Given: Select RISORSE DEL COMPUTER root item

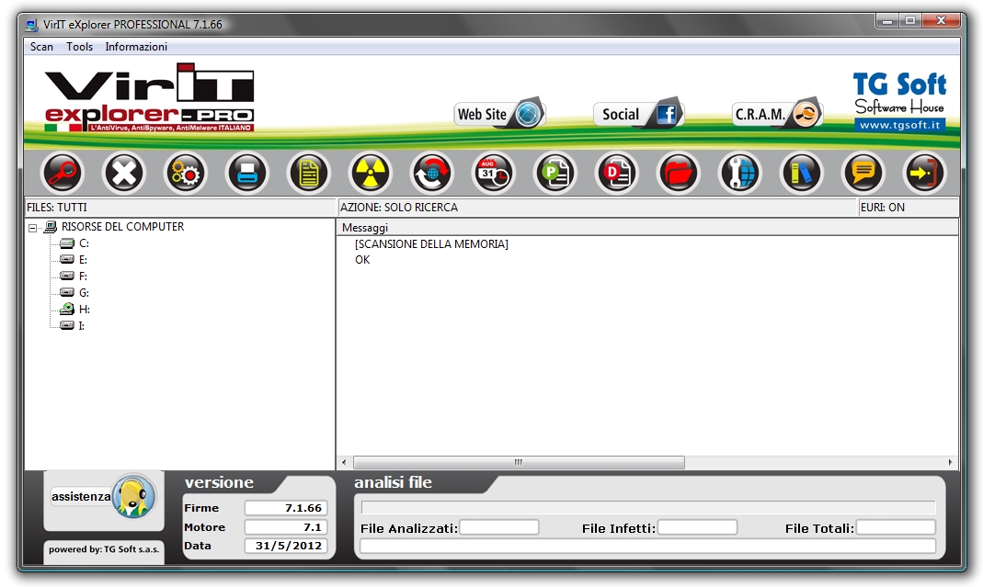Looking at the screenshot, I should pos(123,227).
